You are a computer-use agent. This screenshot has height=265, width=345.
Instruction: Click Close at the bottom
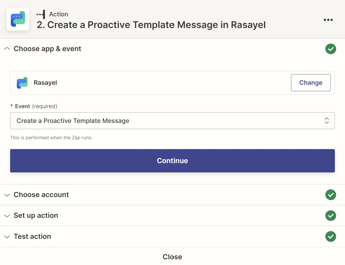(172, 257)
